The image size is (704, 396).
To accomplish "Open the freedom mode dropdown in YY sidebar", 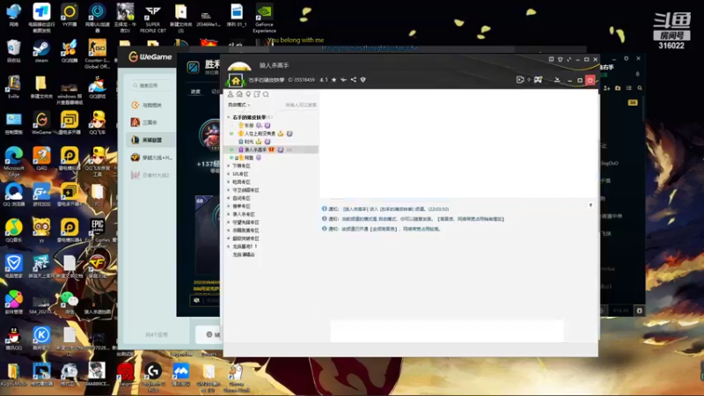I will click(x=238, y=105).
